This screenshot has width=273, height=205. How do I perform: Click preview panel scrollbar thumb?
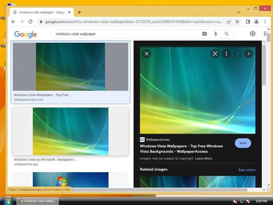tap(264, 65)
